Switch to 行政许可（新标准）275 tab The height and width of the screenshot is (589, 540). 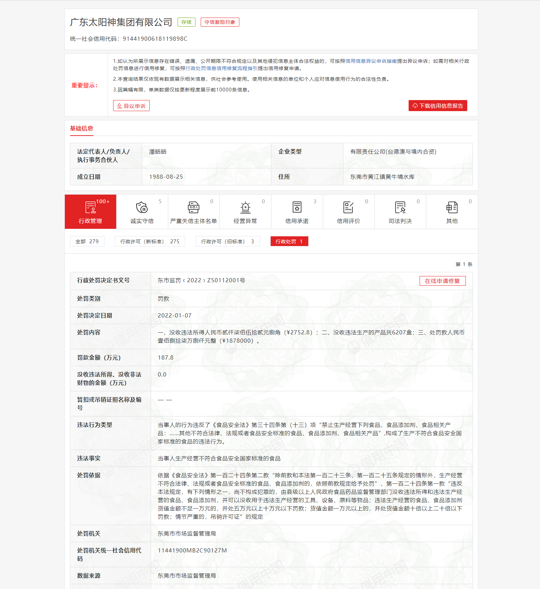[x=150, y=241]
